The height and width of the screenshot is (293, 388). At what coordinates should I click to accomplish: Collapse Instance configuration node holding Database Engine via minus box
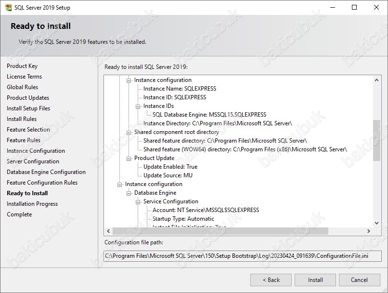[119, 184]
